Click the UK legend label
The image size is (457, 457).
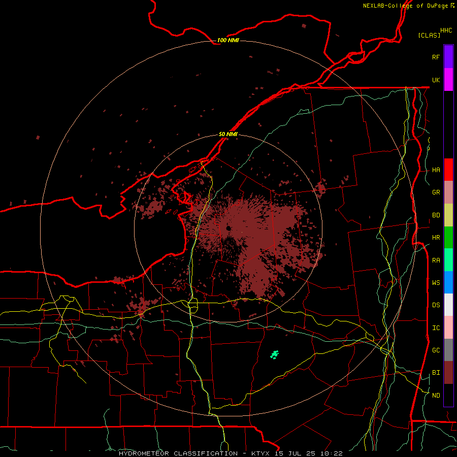pyautogui.click(x=436, y=80)
